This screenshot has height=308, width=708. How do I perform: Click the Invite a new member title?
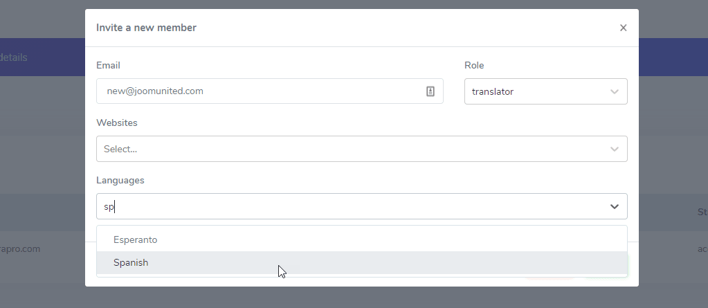(146, 28)
